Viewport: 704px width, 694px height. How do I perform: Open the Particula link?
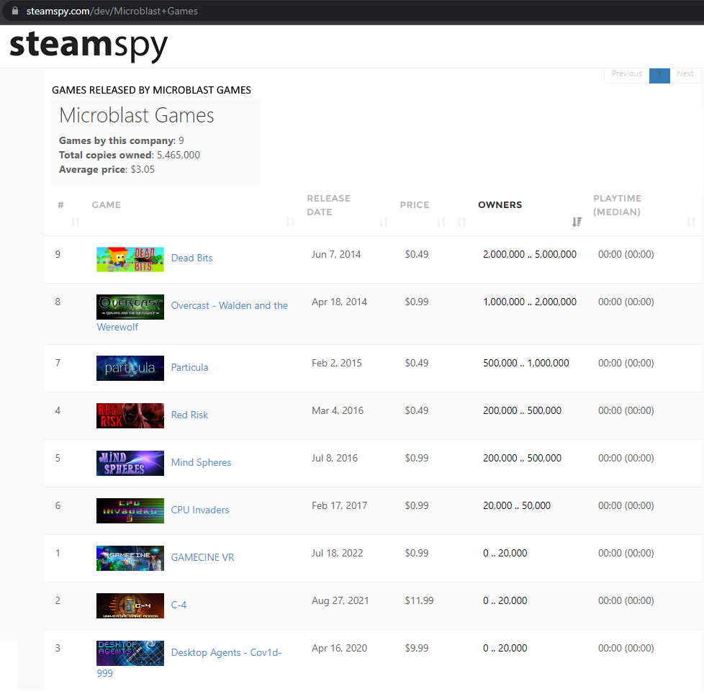tap(189, 368)
